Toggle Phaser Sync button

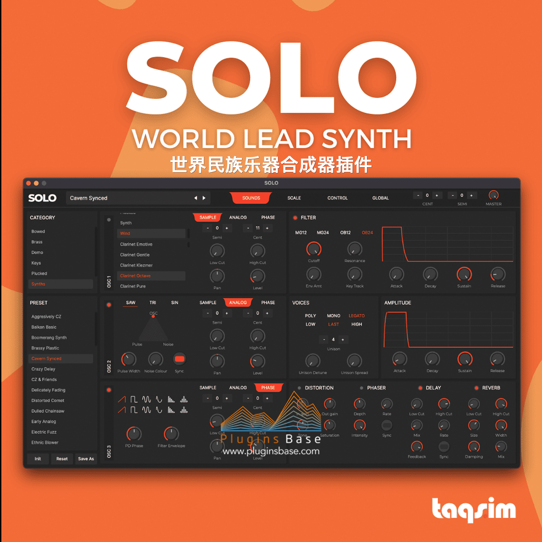387,425
